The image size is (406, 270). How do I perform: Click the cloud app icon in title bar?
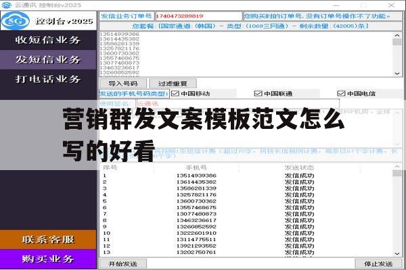point(6,5)
